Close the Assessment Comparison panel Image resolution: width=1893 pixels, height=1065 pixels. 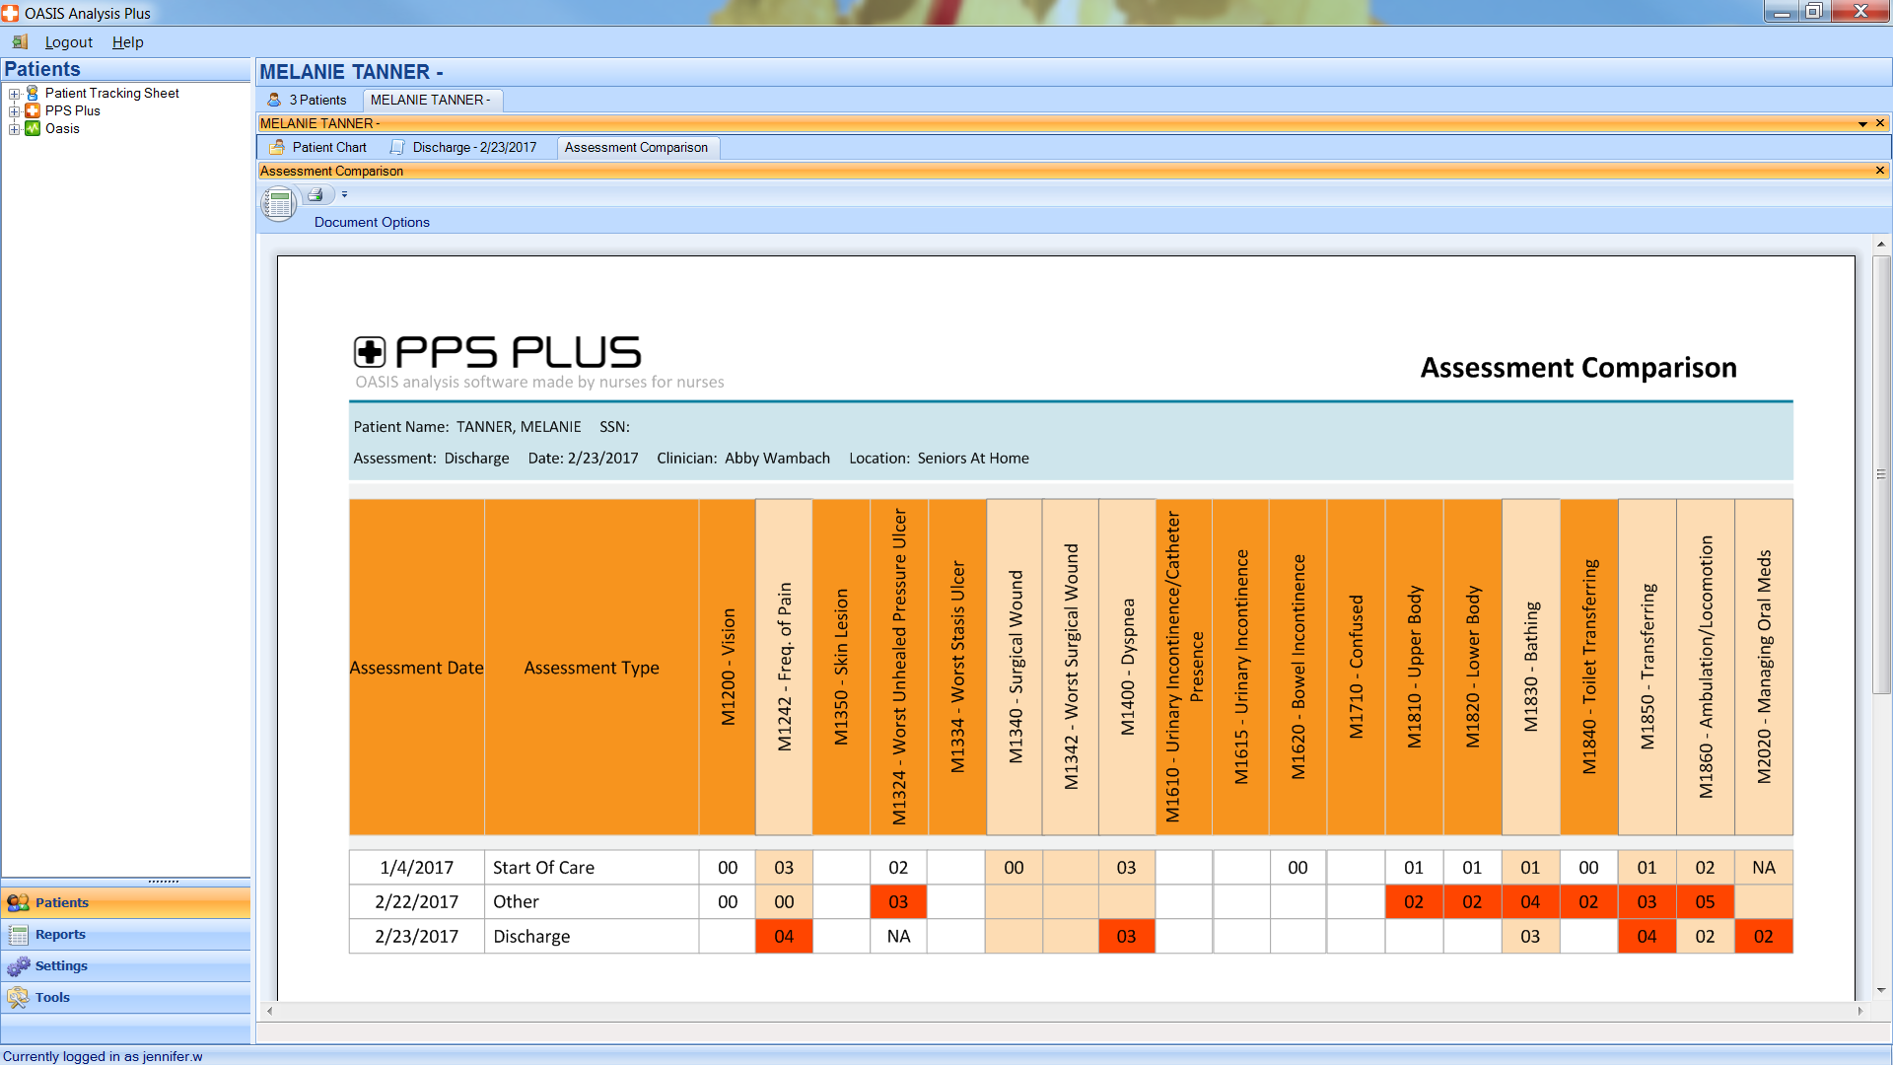(1879, 171)
